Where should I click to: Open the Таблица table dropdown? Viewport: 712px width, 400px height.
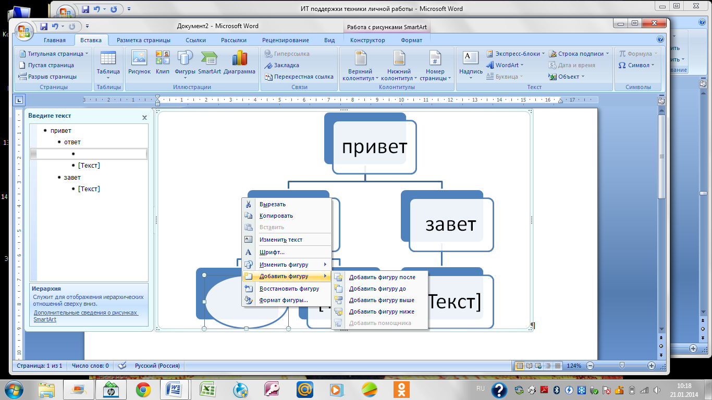click(108, 65)
